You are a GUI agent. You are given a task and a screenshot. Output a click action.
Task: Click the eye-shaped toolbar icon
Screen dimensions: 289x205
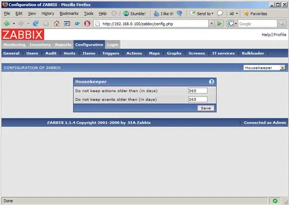click(77, 24)
